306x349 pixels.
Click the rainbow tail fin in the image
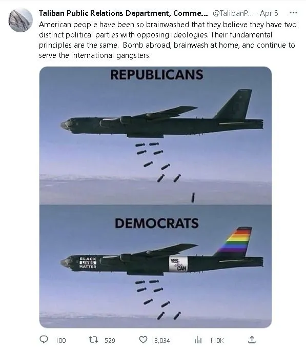click(x=235, y=241)
